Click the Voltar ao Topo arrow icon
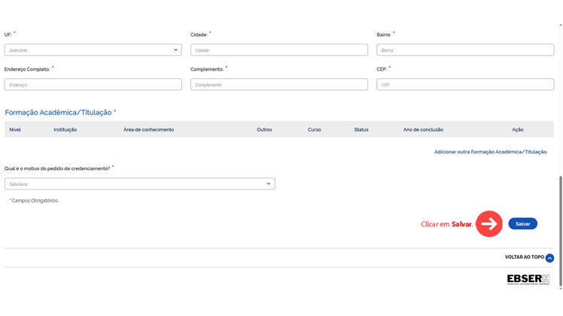Viewport: 563px width, 316px height. pos(549,258)
